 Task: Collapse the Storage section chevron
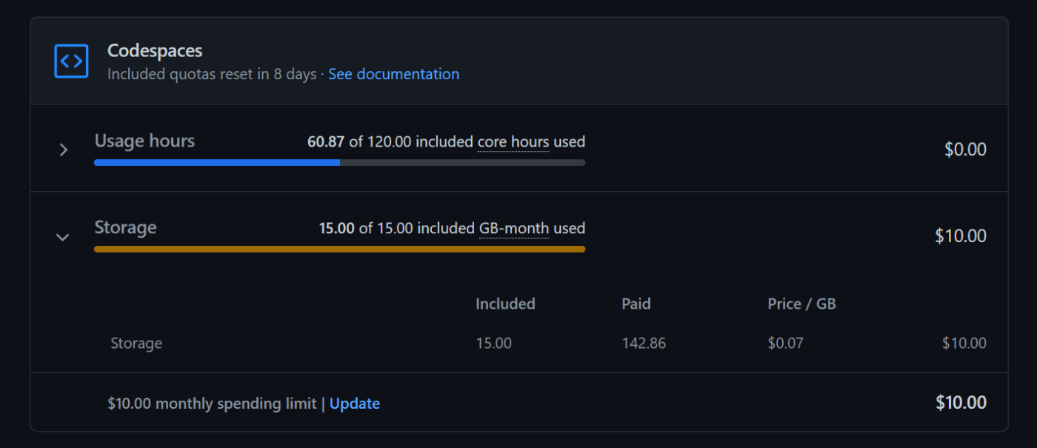click(63, 237)
